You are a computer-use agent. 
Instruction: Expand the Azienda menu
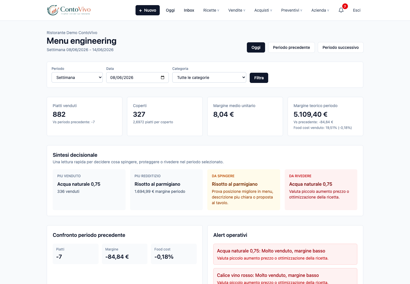tap(320, 10)
